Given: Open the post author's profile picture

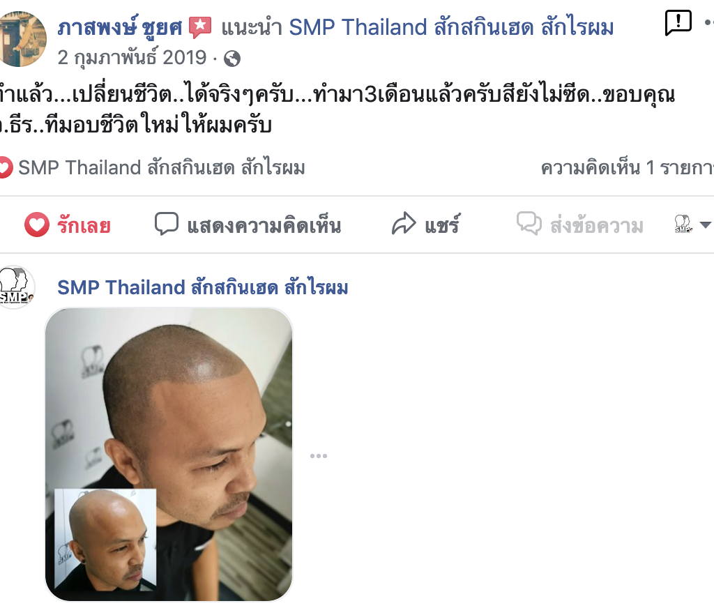Looking at the screenshot, I should pos(21,39).
